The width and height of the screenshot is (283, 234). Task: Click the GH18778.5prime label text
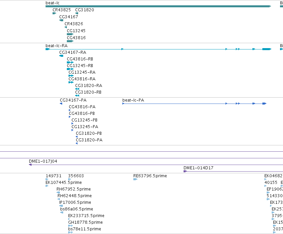[85, 222]
